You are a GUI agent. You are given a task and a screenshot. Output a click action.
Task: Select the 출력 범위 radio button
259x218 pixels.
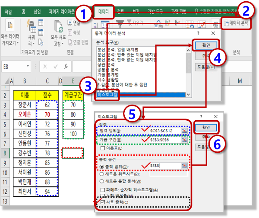click(102, 167)
